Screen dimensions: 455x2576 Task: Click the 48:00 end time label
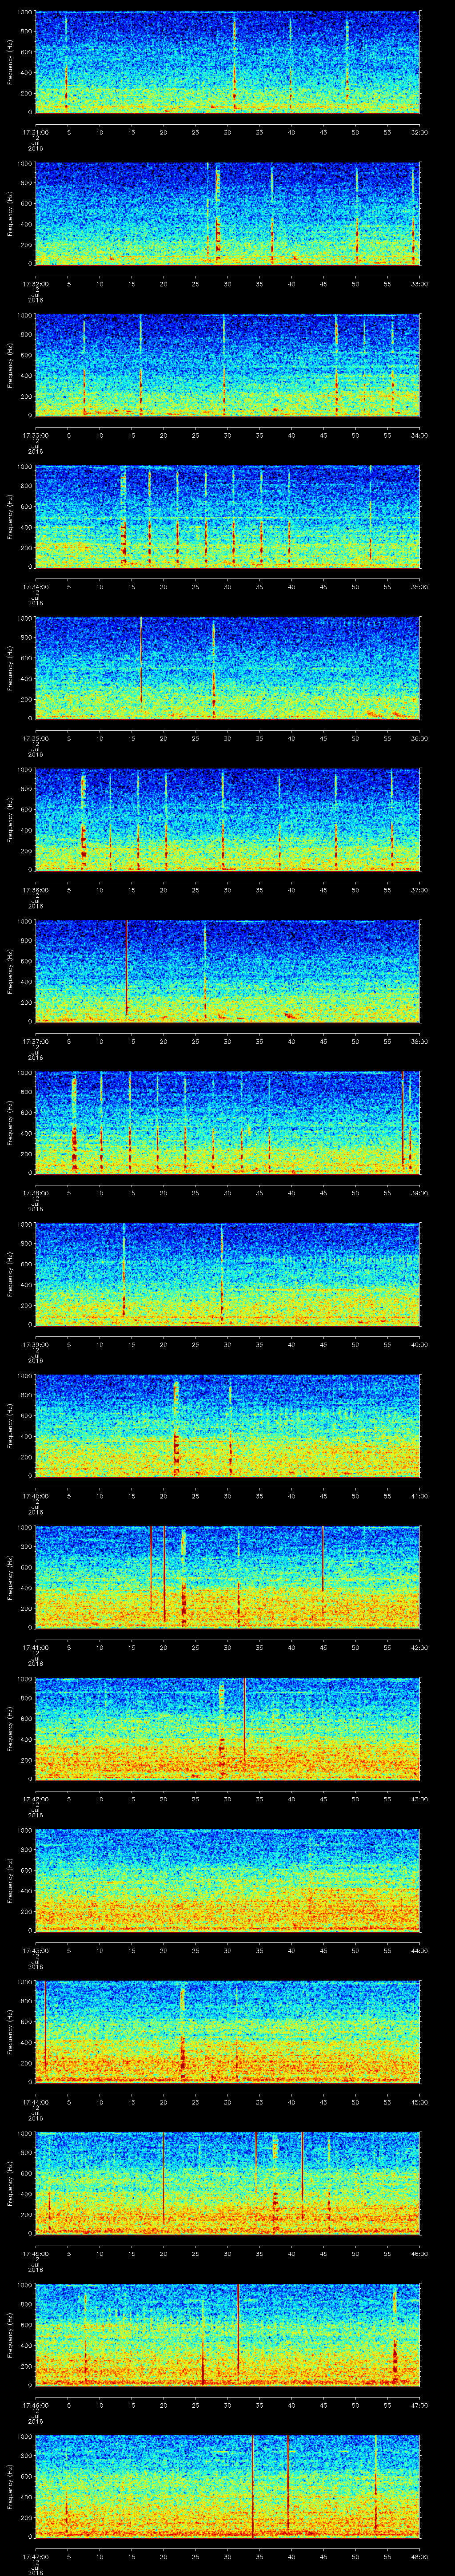point(419,2556)
